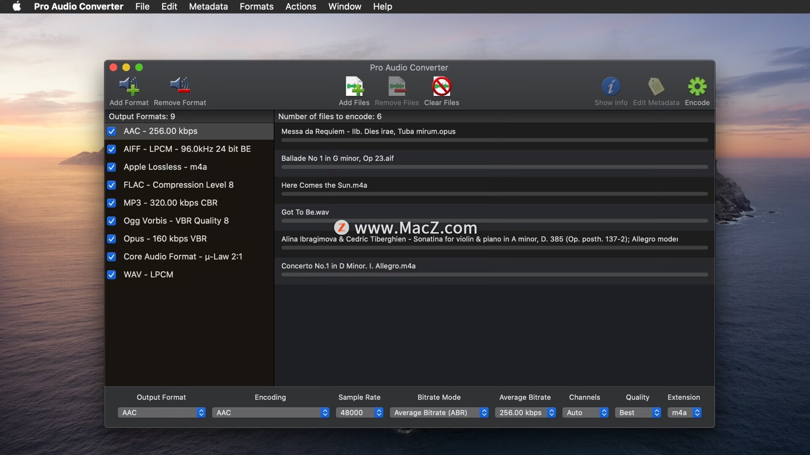Toggle Core Audio Format µ-Law checkbox
810x455 pixels.
tap(111, 257)
